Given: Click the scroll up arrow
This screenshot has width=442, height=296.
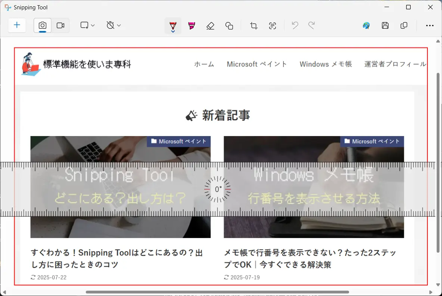Looking at the screenshot, I should pos(438,41).
